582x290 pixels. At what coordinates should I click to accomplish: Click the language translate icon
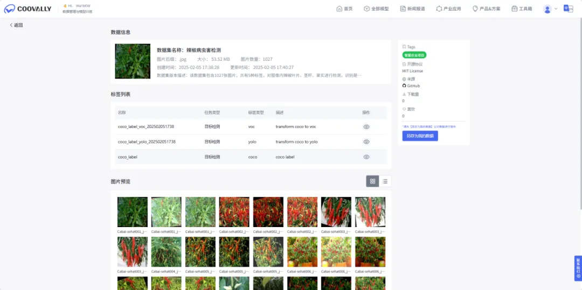[x=569, y=9]
